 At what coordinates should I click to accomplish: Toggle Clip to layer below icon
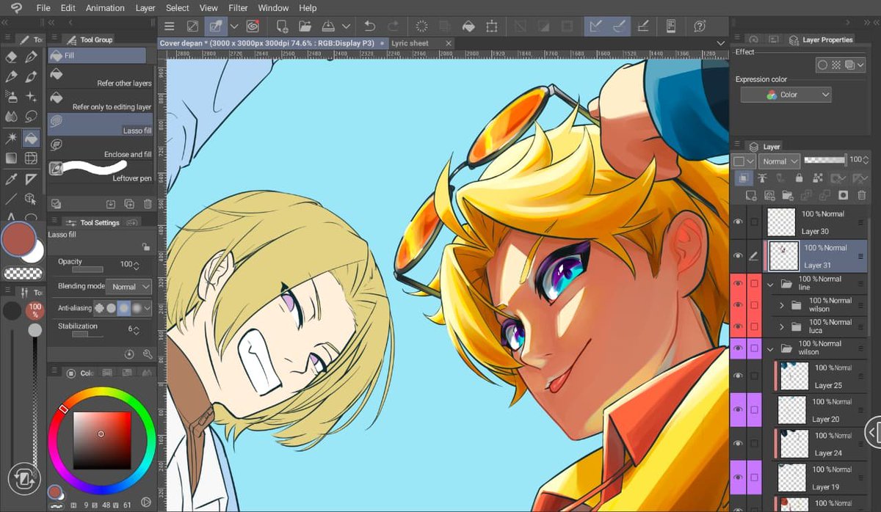(x=744, y=178)
